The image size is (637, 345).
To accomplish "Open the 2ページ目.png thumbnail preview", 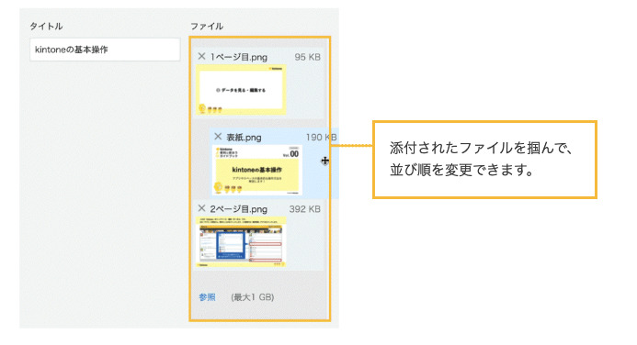I will tap(241, 242).
